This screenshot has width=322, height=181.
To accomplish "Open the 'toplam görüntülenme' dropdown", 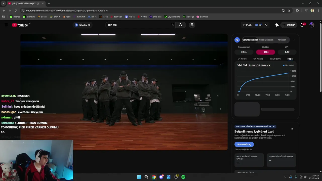I will point(260,65).
